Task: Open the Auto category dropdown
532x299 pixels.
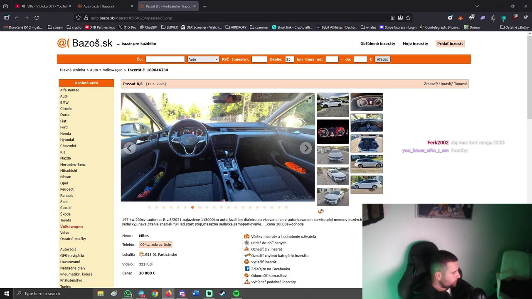Action: pyautogui.click(x=203, y=59)
